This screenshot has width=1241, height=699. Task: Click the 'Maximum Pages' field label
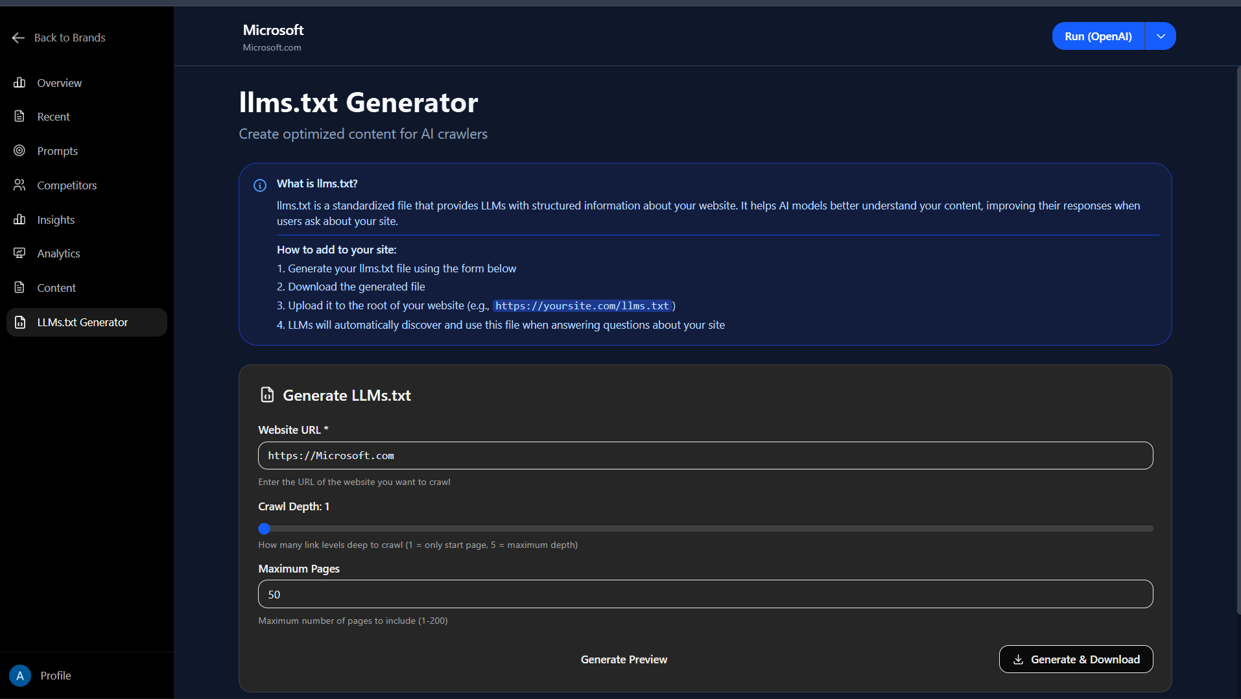point(299,569)
